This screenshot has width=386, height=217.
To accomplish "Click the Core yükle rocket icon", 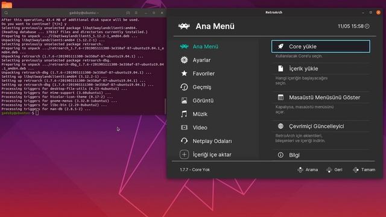I will (x=280, y=46).
